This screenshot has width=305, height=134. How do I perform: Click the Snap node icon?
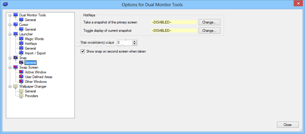coord(15,58)
